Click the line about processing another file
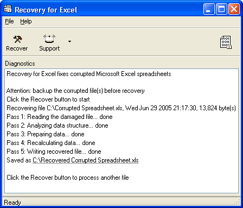This screenshot has width=243, height=208. point(68,178)
